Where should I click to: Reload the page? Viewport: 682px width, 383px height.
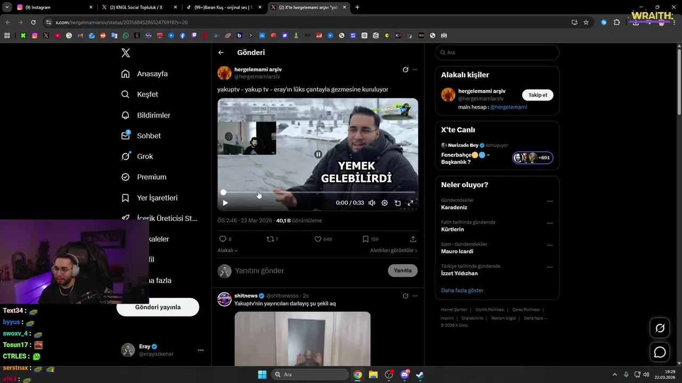33,22
